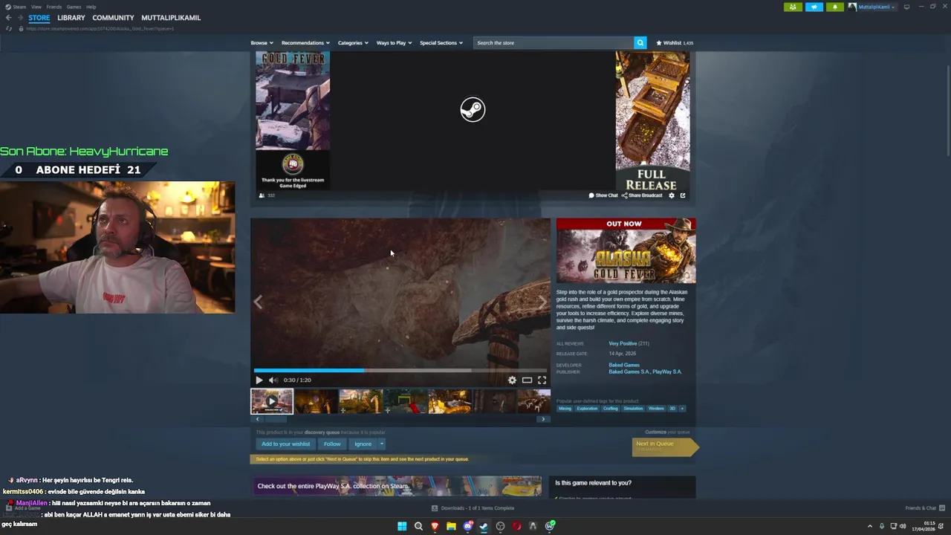951x535 pixels.
Task: Click Add to your wishlist
Action: [286, 444]
